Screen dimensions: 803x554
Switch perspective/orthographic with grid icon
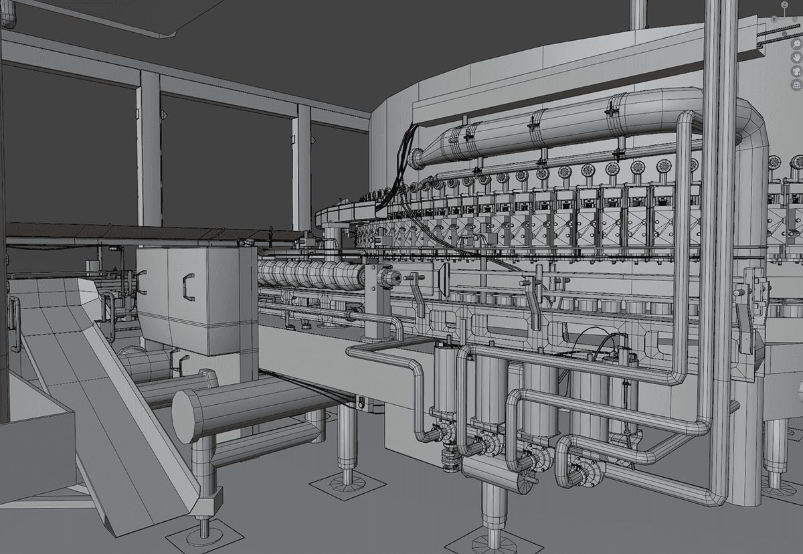pyautogui.click(x=796, y=85)
